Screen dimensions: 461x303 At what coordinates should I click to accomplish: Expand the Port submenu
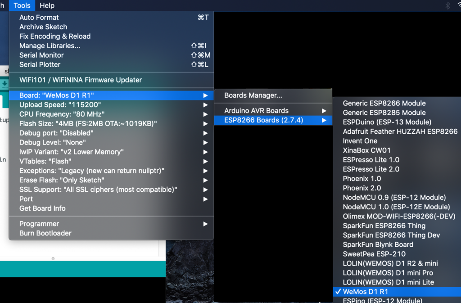[x=112, y=199]
